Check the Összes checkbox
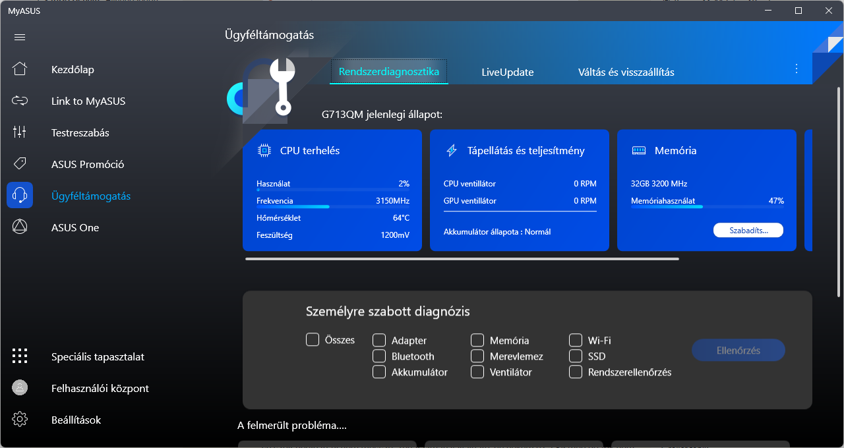The width and height of the screenshot is (844, 448). (313, 340)
